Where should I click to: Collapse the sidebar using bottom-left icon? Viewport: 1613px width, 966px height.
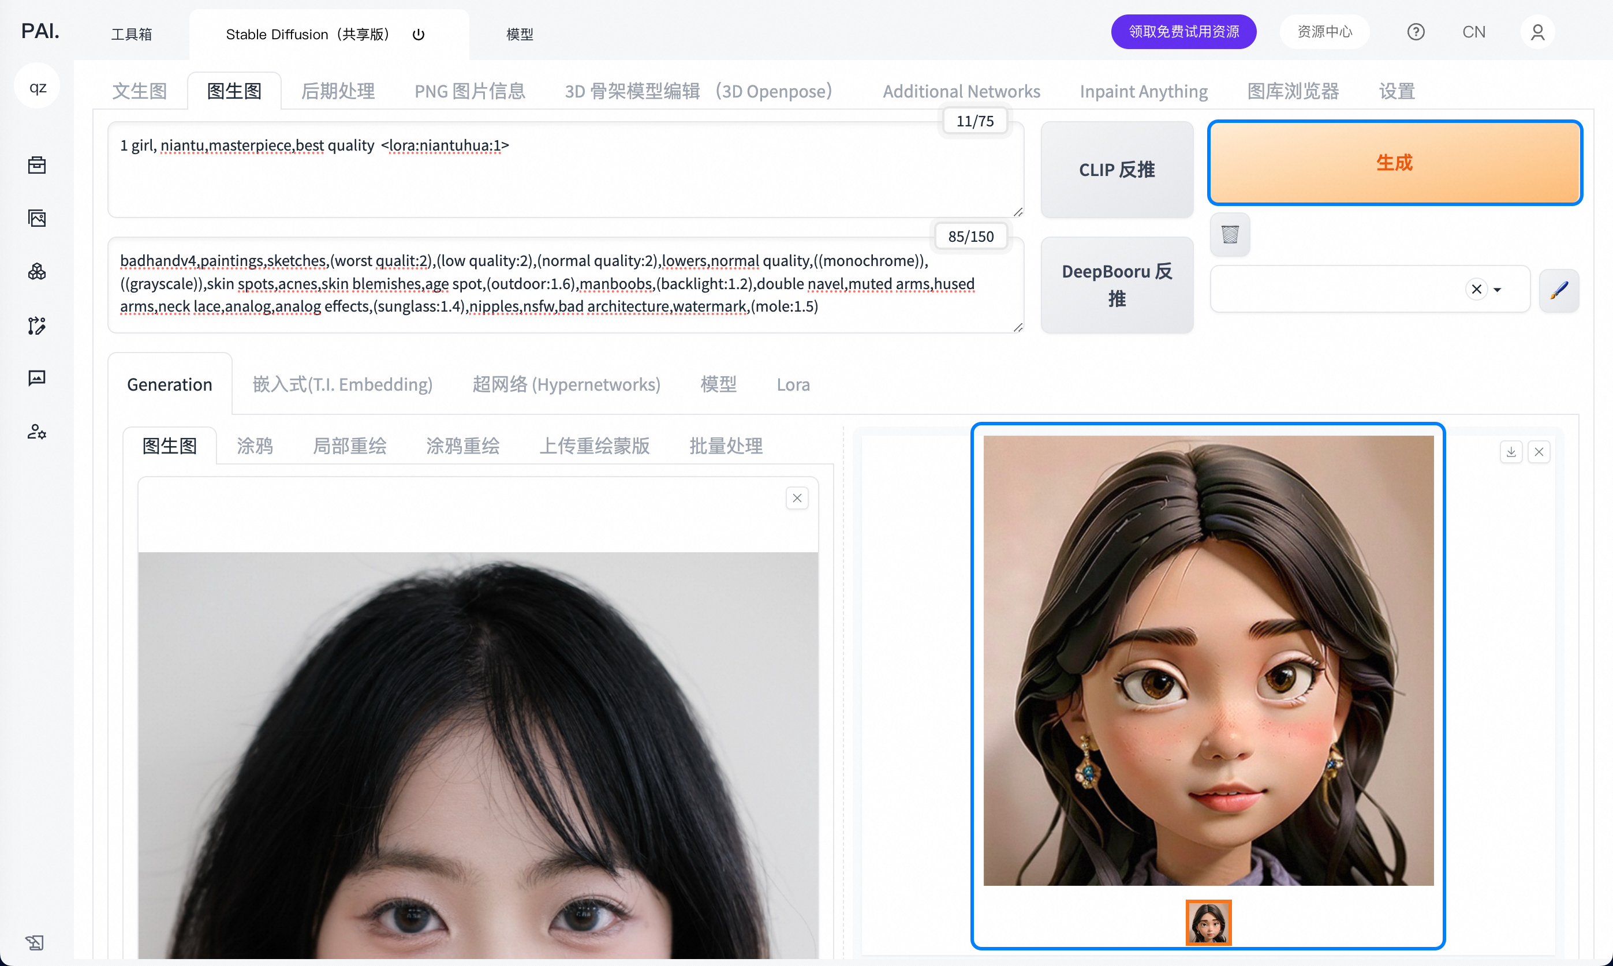click(35, 942)
